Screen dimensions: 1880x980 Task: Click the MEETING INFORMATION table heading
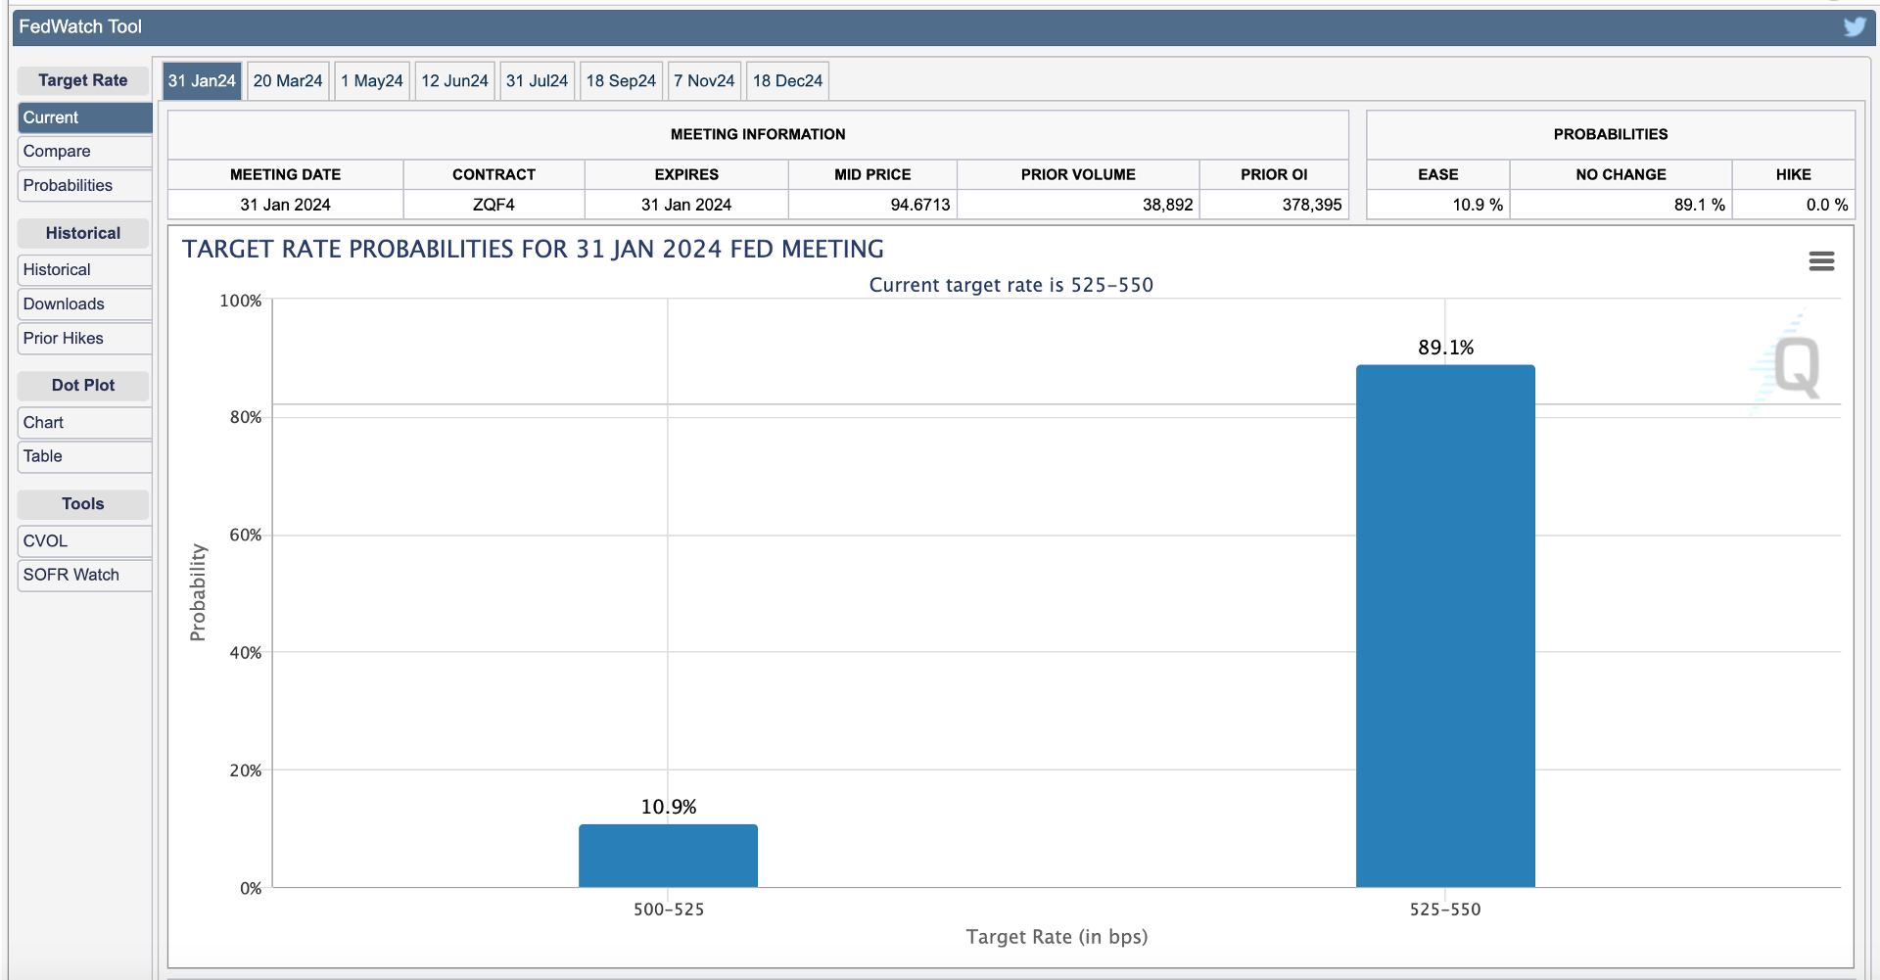pyautogui.click(x=758, y=134)
